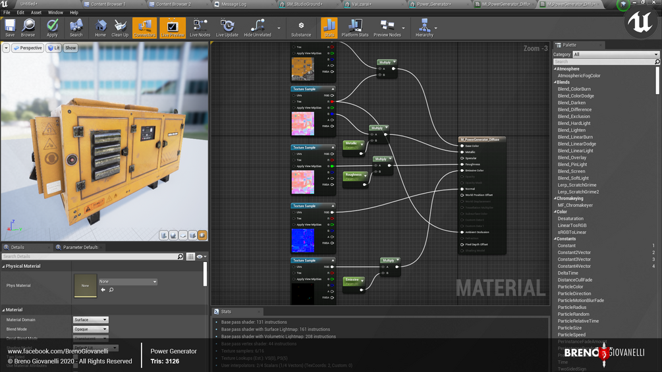This screenshot has width=662, height=372.
Task: Open the Hierarchy dropdown arrow
Action: click(435, 28)
